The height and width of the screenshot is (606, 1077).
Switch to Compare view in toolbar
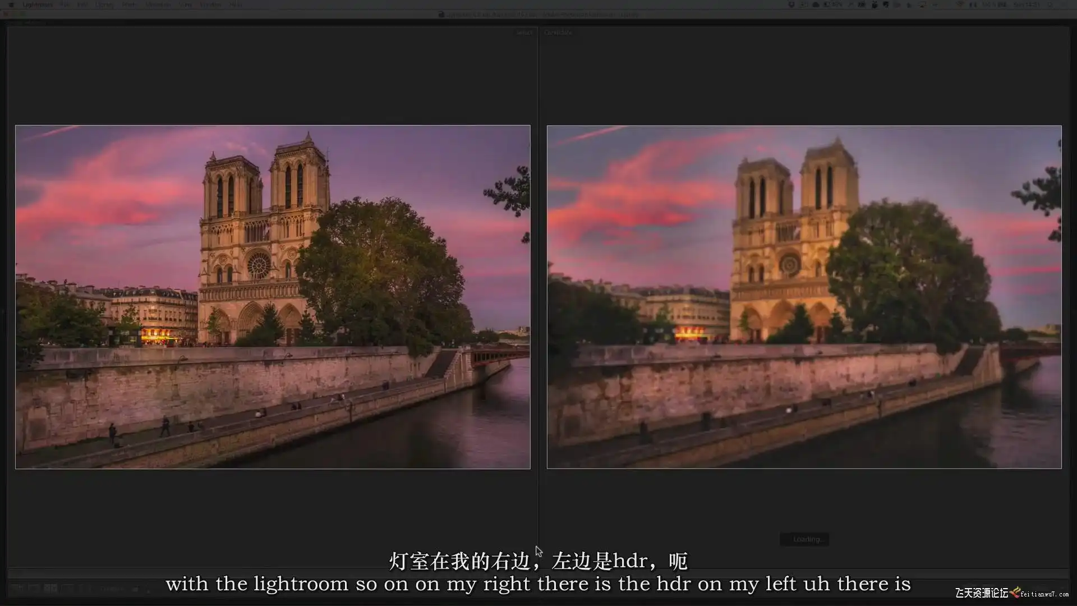50,589
